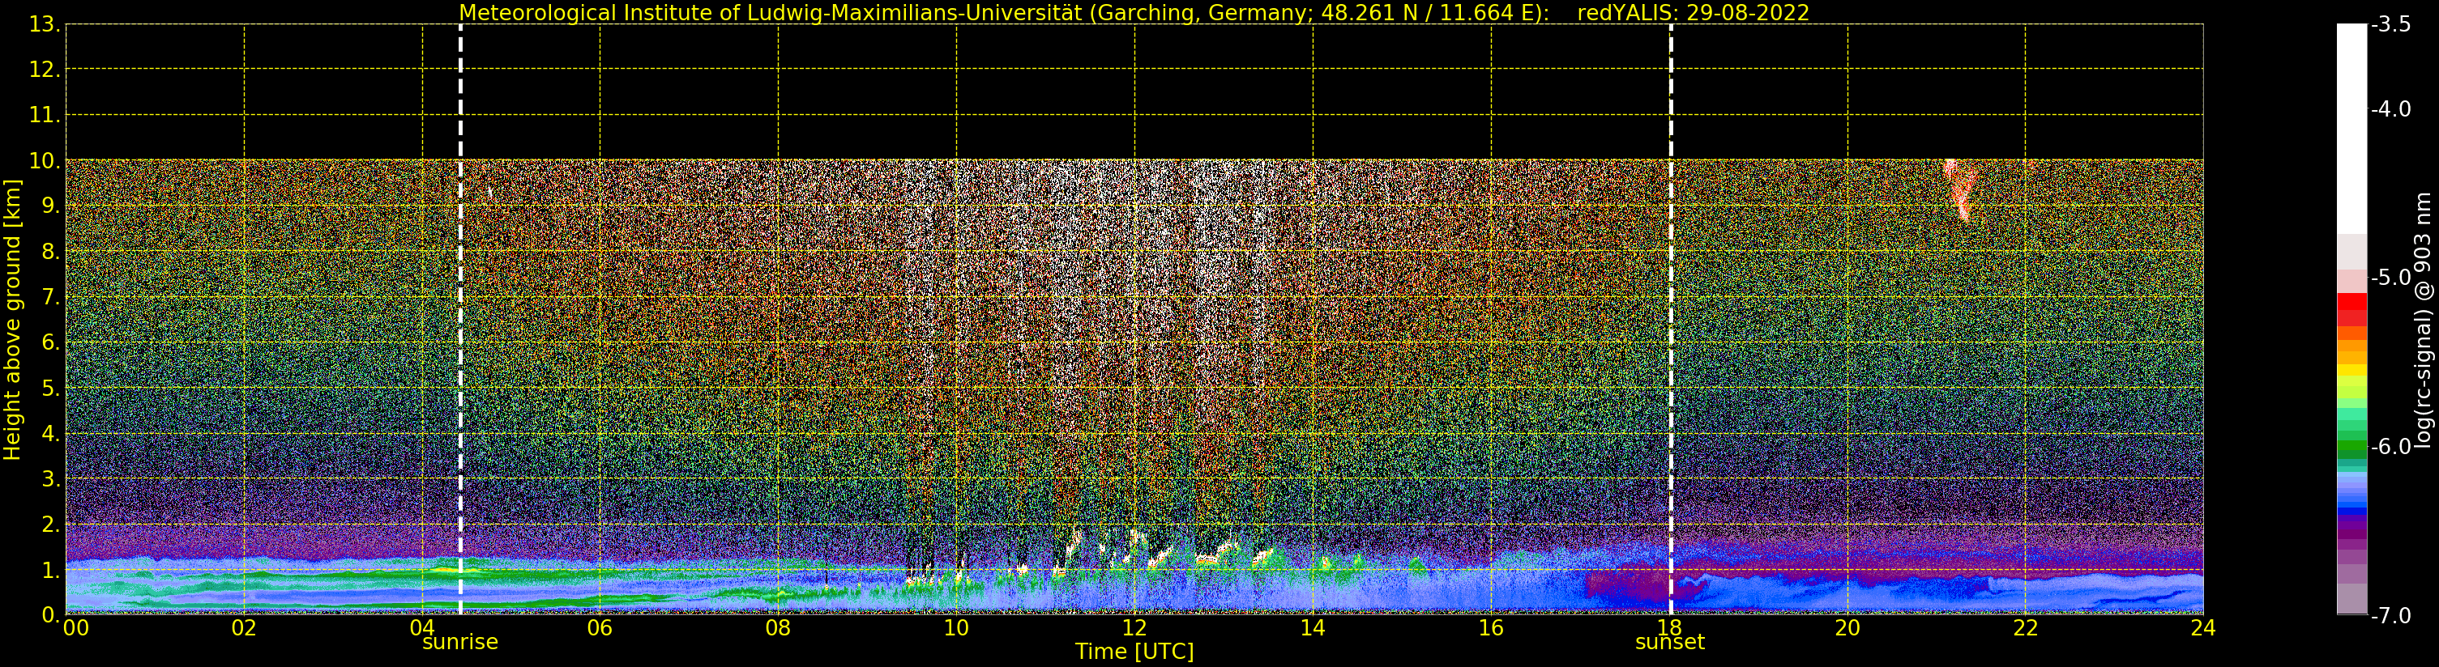Click the '00' time axis tick label
2439x667 pixels.
pyautogui.click(x=75, y=628)
